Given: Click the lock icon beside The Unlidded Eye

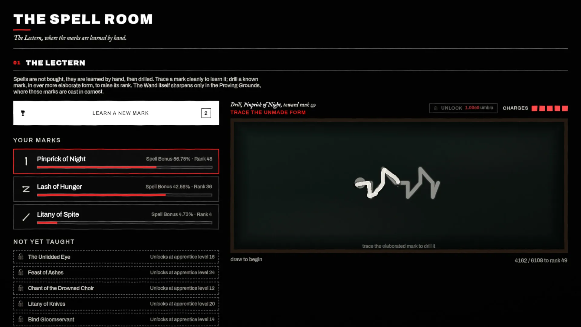Looking at the screenshot, I should (x=21, y=257).
